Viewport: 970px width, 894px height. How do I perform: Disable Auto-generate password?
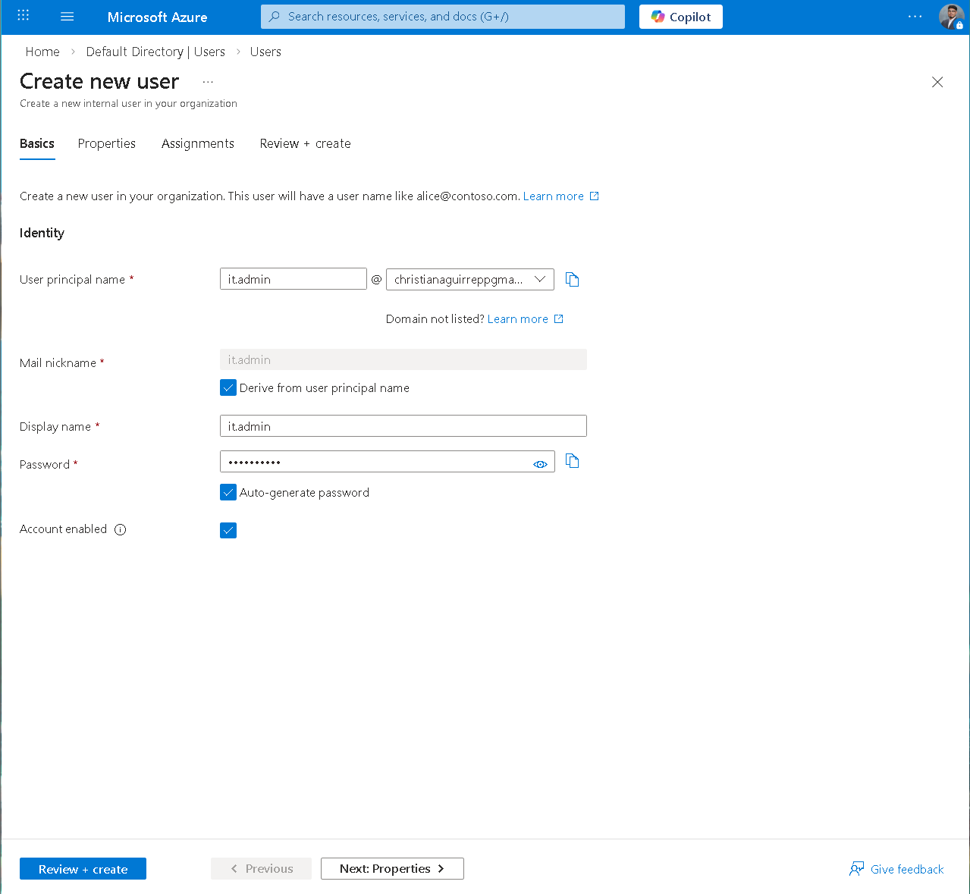(x=228, y=492)
